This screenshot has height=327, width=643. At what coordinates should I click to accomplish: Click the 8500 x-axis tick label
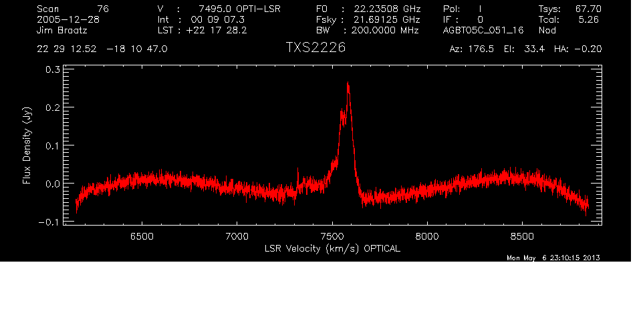tap(522, 236)
